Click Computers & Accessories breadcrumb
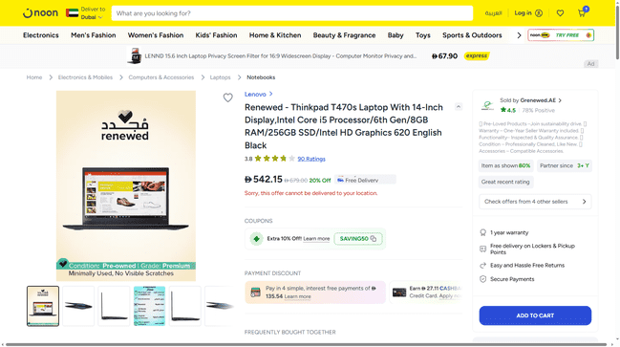 coord(160,77)
